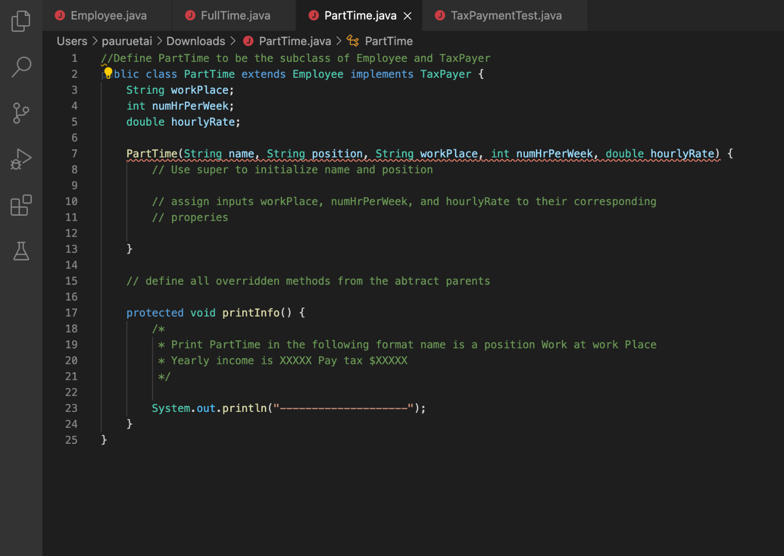Screen dimensions: 784x556
Task: Click the chevron after Downloads breadcrumb
Action: [233, 41]
